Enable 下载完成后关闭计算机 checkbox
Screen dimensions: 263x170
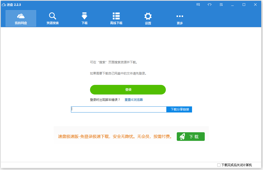point(219,165)
